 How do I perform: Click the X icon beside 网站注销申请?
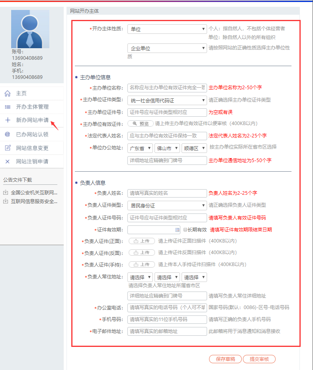pos(7,162)
